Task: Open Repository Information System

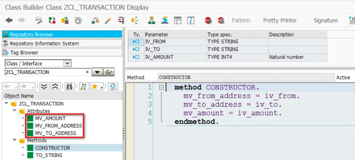Action: pyautogui.click(x=62, y=43)
